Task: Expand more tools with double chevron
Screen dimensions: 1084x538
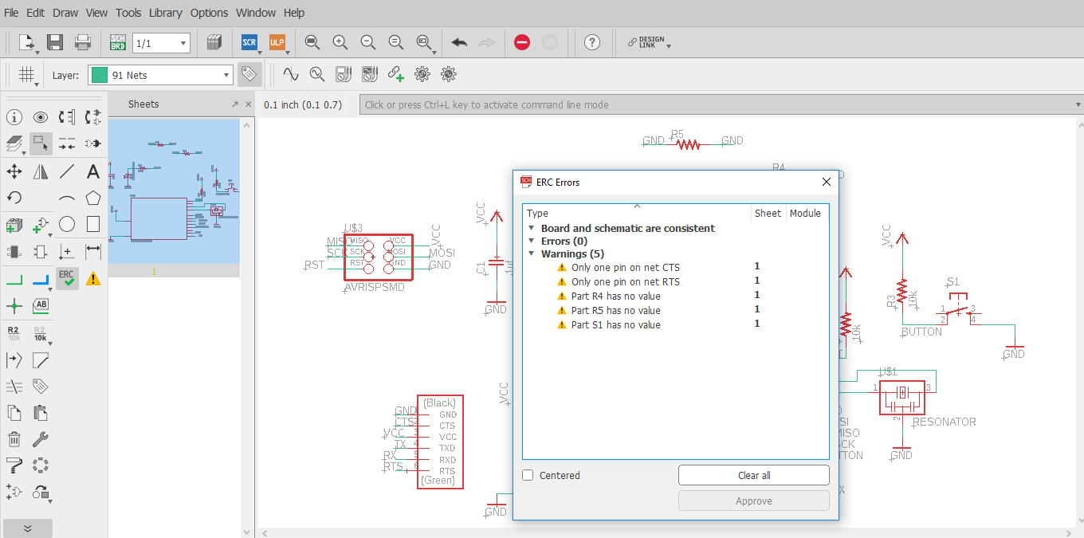Action: (x=27, y=528)
